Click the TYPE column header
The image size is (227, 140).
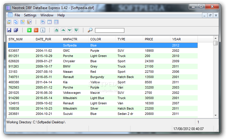(129, 39)
